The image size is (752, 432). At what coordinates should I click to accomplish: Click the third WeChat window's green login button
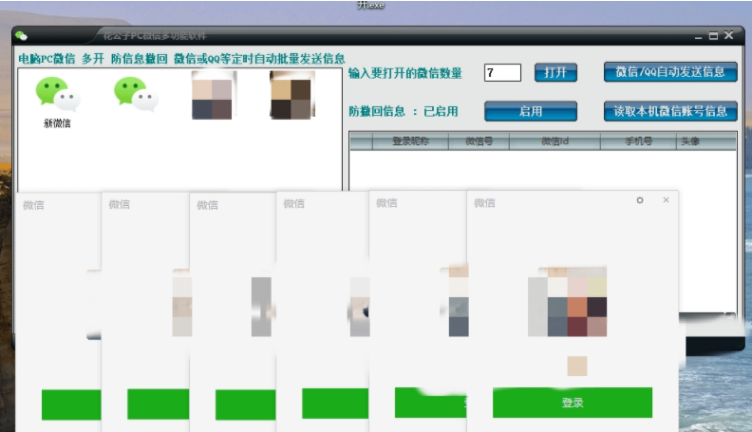pos(246,405)
